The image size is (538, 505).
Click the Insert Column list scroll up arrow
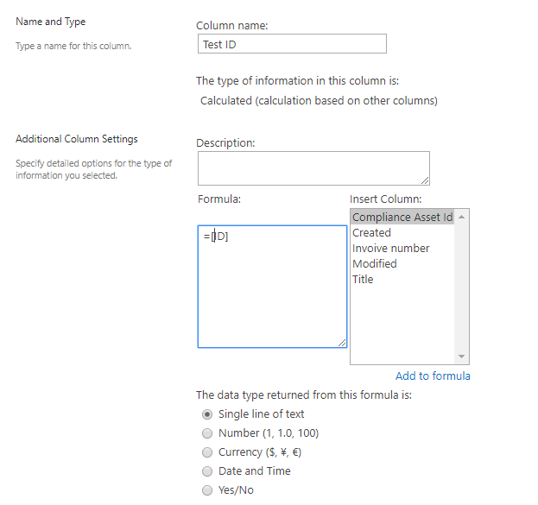461,217
